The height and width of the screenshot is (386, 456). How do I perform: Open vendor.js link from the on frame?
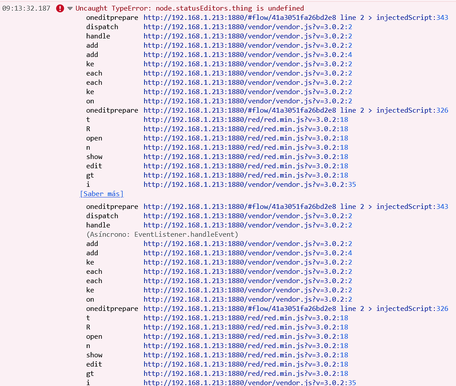point(247,101)
